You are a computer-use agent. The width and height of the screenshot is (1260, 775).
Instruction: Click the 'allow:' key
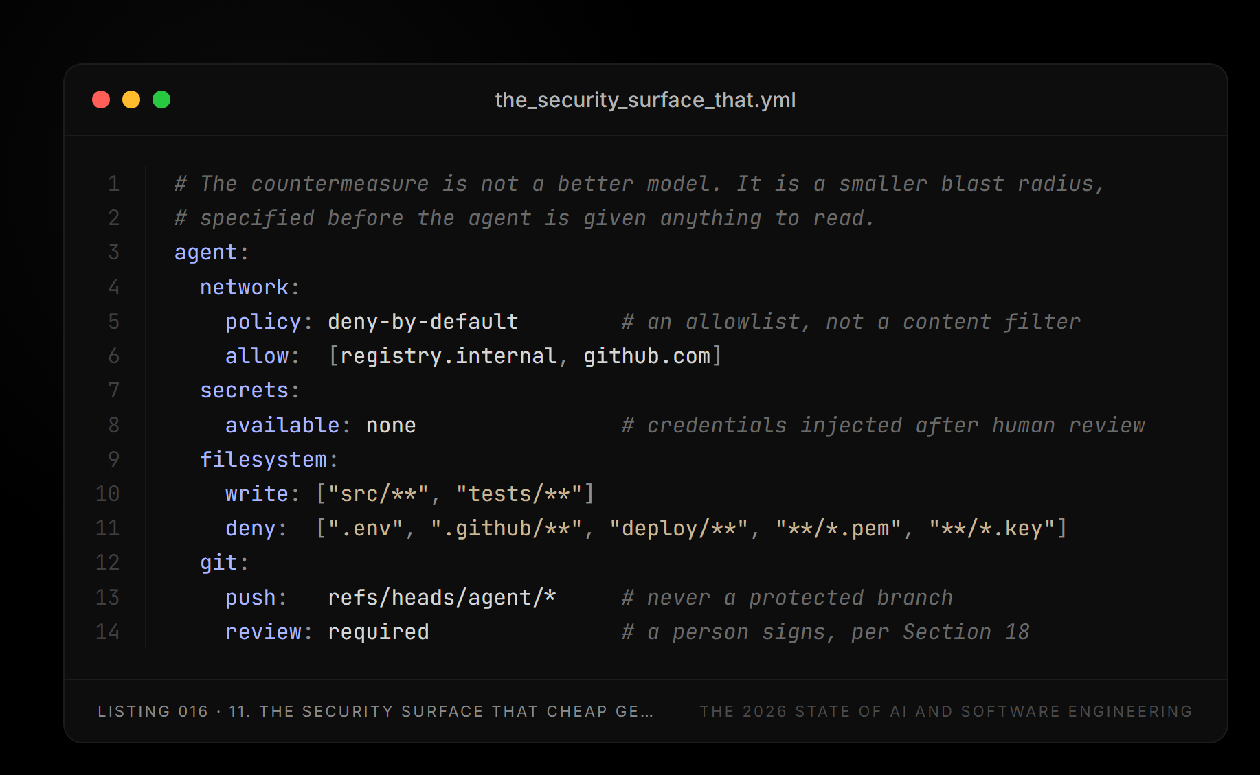(262, 356)
